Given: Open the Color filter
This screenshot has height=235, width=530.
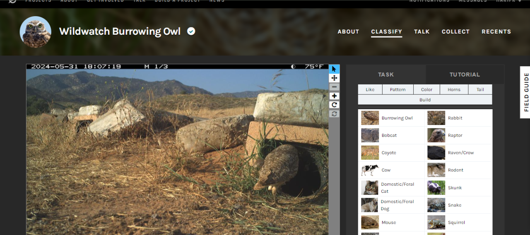Looking at the screenshot, I should coord(426,89).
